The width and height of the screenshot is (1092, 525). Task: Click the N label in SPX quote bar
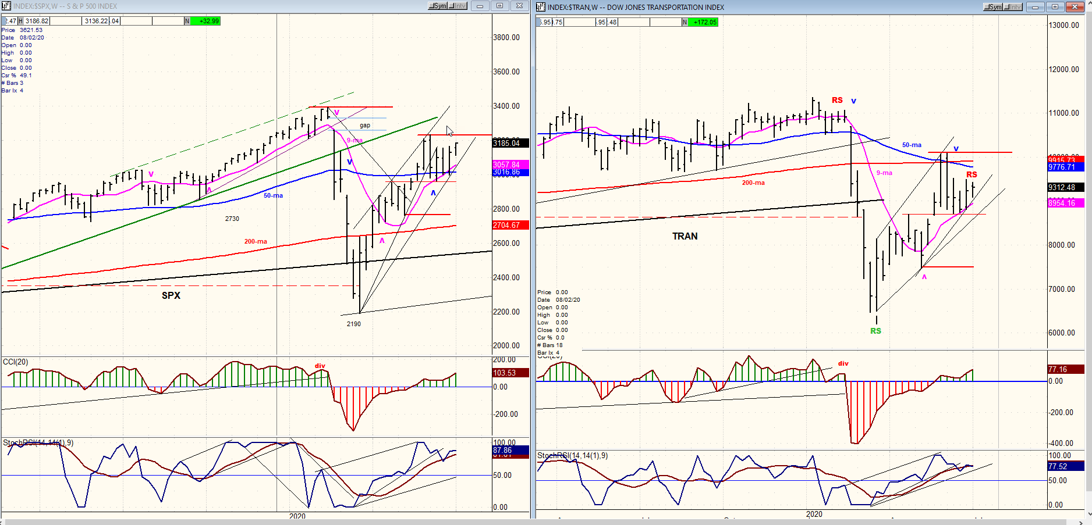(x=187, y=21)
